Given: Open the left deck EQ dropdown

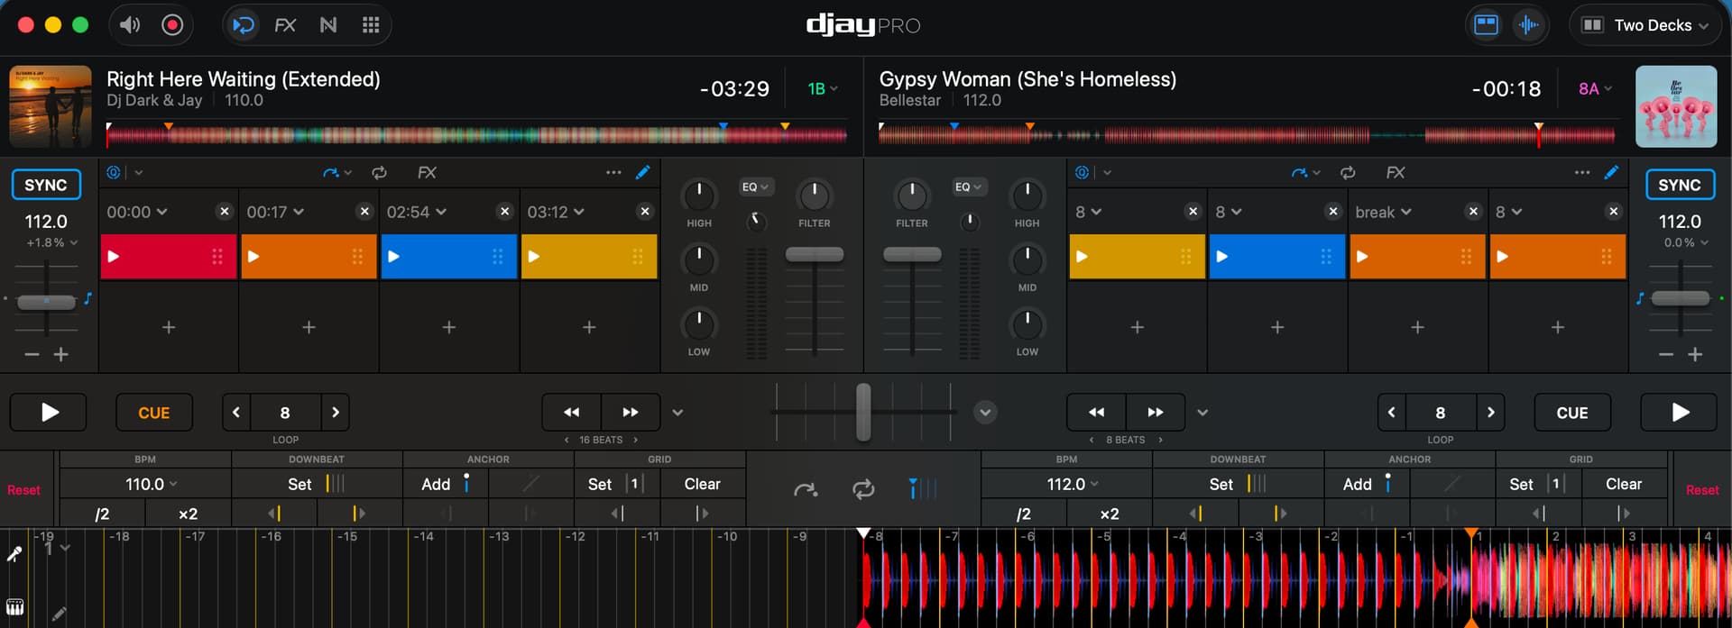Looking at the screenshot, I should point(754,187).
